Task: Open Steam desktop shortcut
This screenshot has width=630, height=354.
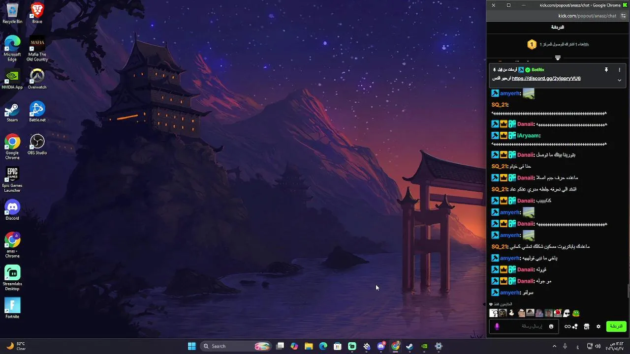Action: pyautogui.click(x=12, y=112)
